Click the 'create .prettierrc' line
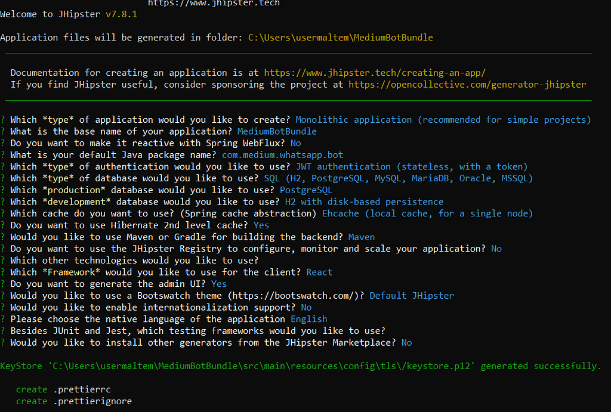Viewport: 611px width, 412px height. click(x=63, y=389)
